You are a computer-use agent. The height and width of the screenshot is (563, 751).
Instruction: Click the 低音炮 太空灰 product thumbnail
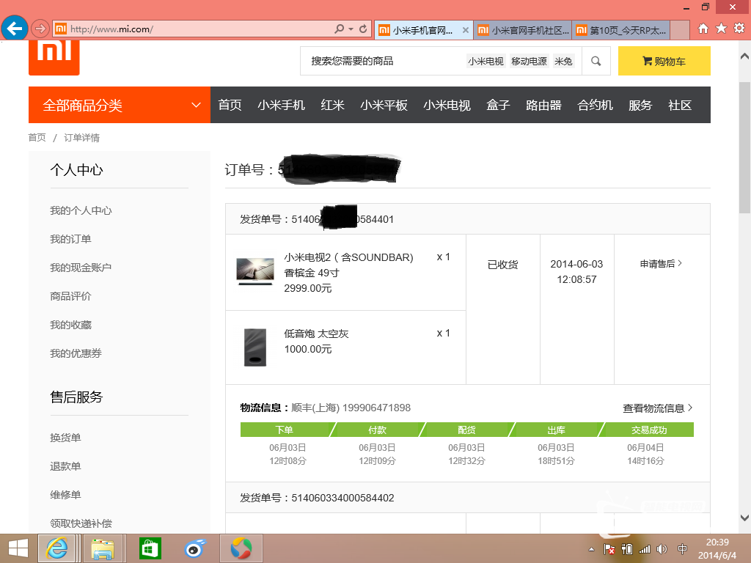[x=255, y=347]
